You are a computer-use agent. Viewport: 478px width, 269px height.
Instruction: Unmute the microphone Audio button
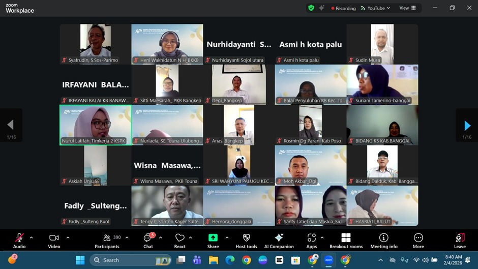(19, 241)
